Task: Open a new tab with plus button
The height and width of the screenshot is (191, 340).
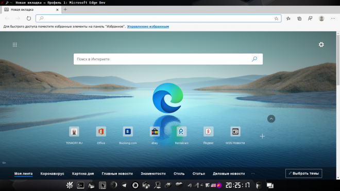Action: [65, 10]
